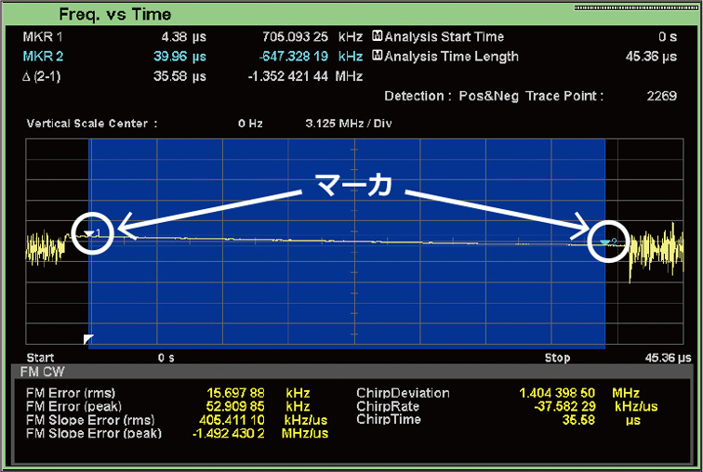Click the progress indicator bar at top right
The width and height of the screenshot is (703, 472).
pyautogui.click(x=636, y=7)
